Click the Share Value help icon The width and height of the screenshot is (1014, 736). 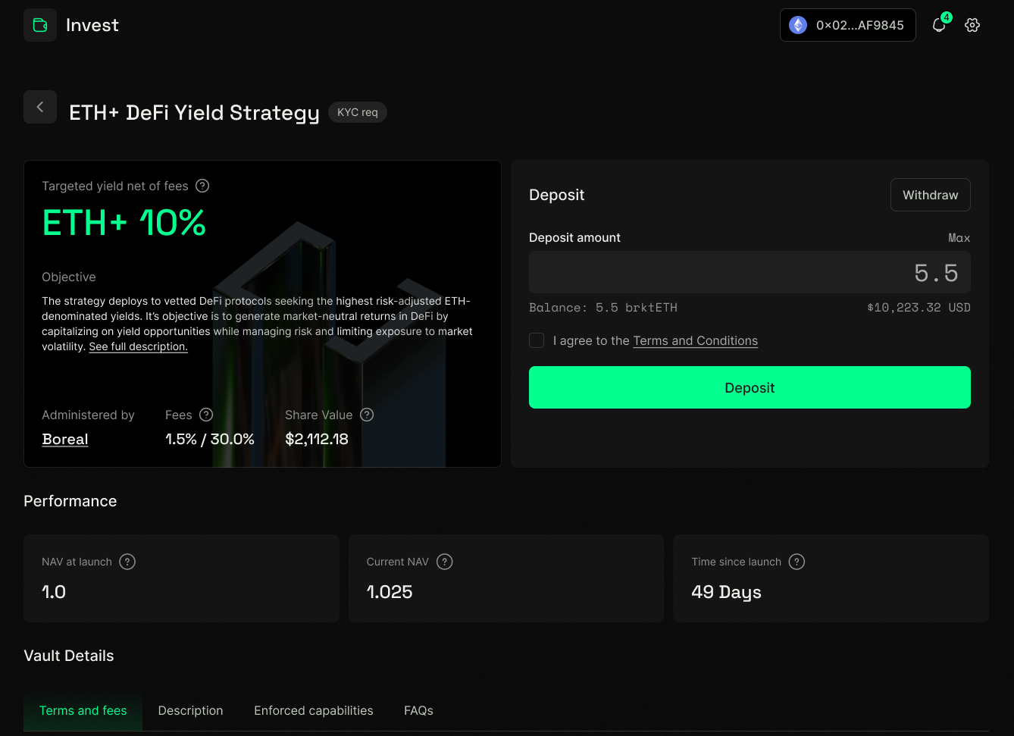[x=367, y=415]
